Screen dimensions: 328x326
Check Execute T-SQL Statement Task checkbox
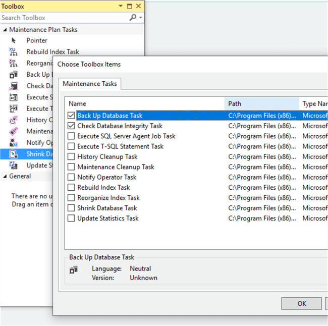(x=71, y=146)
